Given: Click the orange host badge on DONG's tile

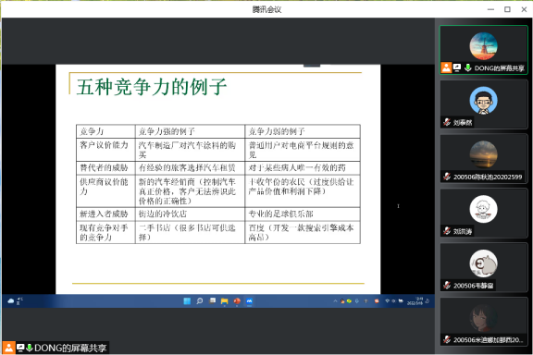Looking at the screenshot, I should pyautogui.click(x=446, y=67).
